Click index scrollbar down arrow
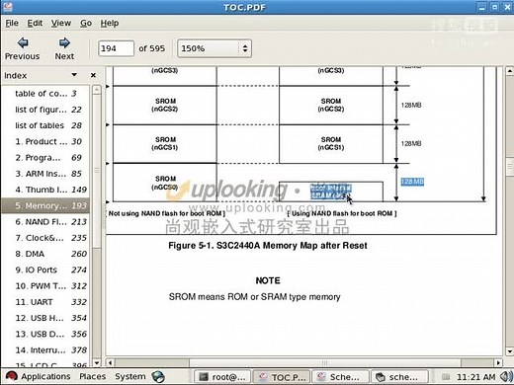 (x=97, y=363)
